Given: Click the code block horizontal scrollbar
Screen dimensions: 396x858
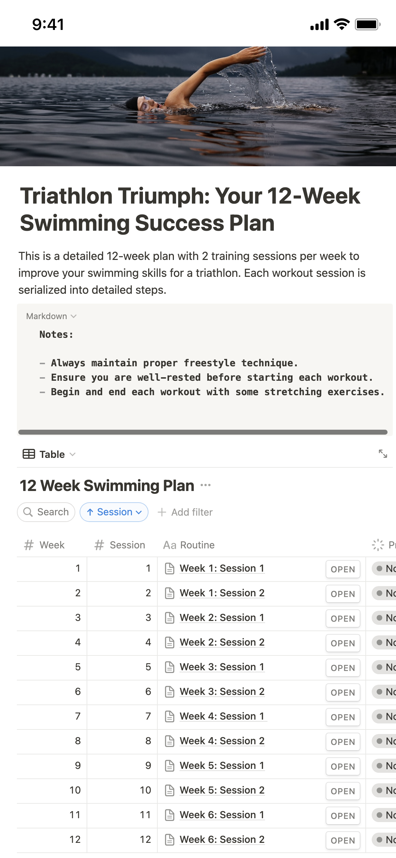Looking at the screenshot, I should [203, 432].
